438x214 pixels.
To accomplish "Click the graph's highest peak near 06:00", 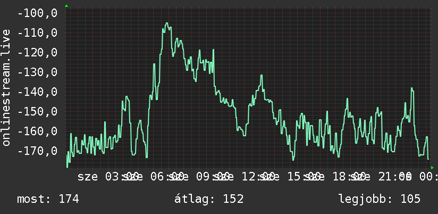I will [167, 23].
